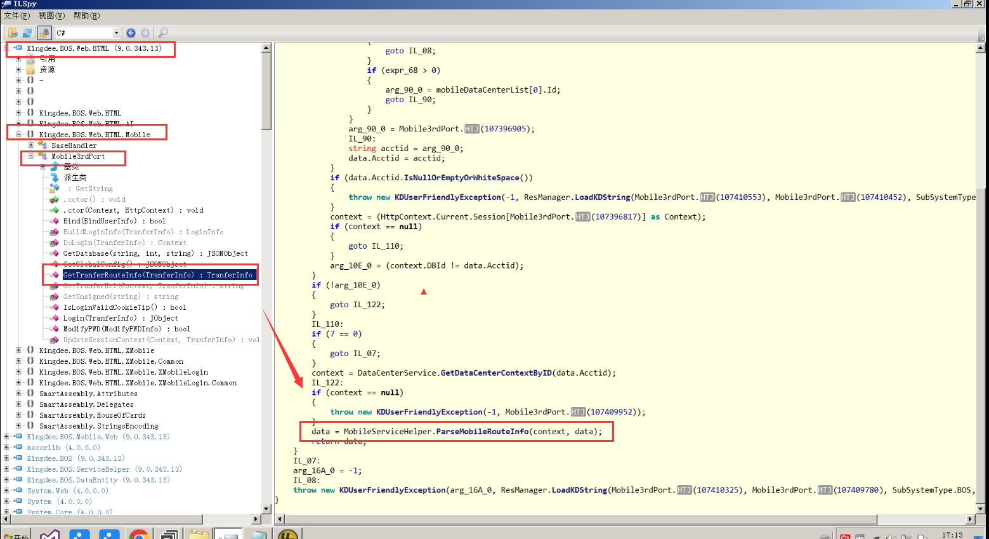Open Chrome from the taskbar
Viewport: 989px width, 539px height.
coord(139,534)
